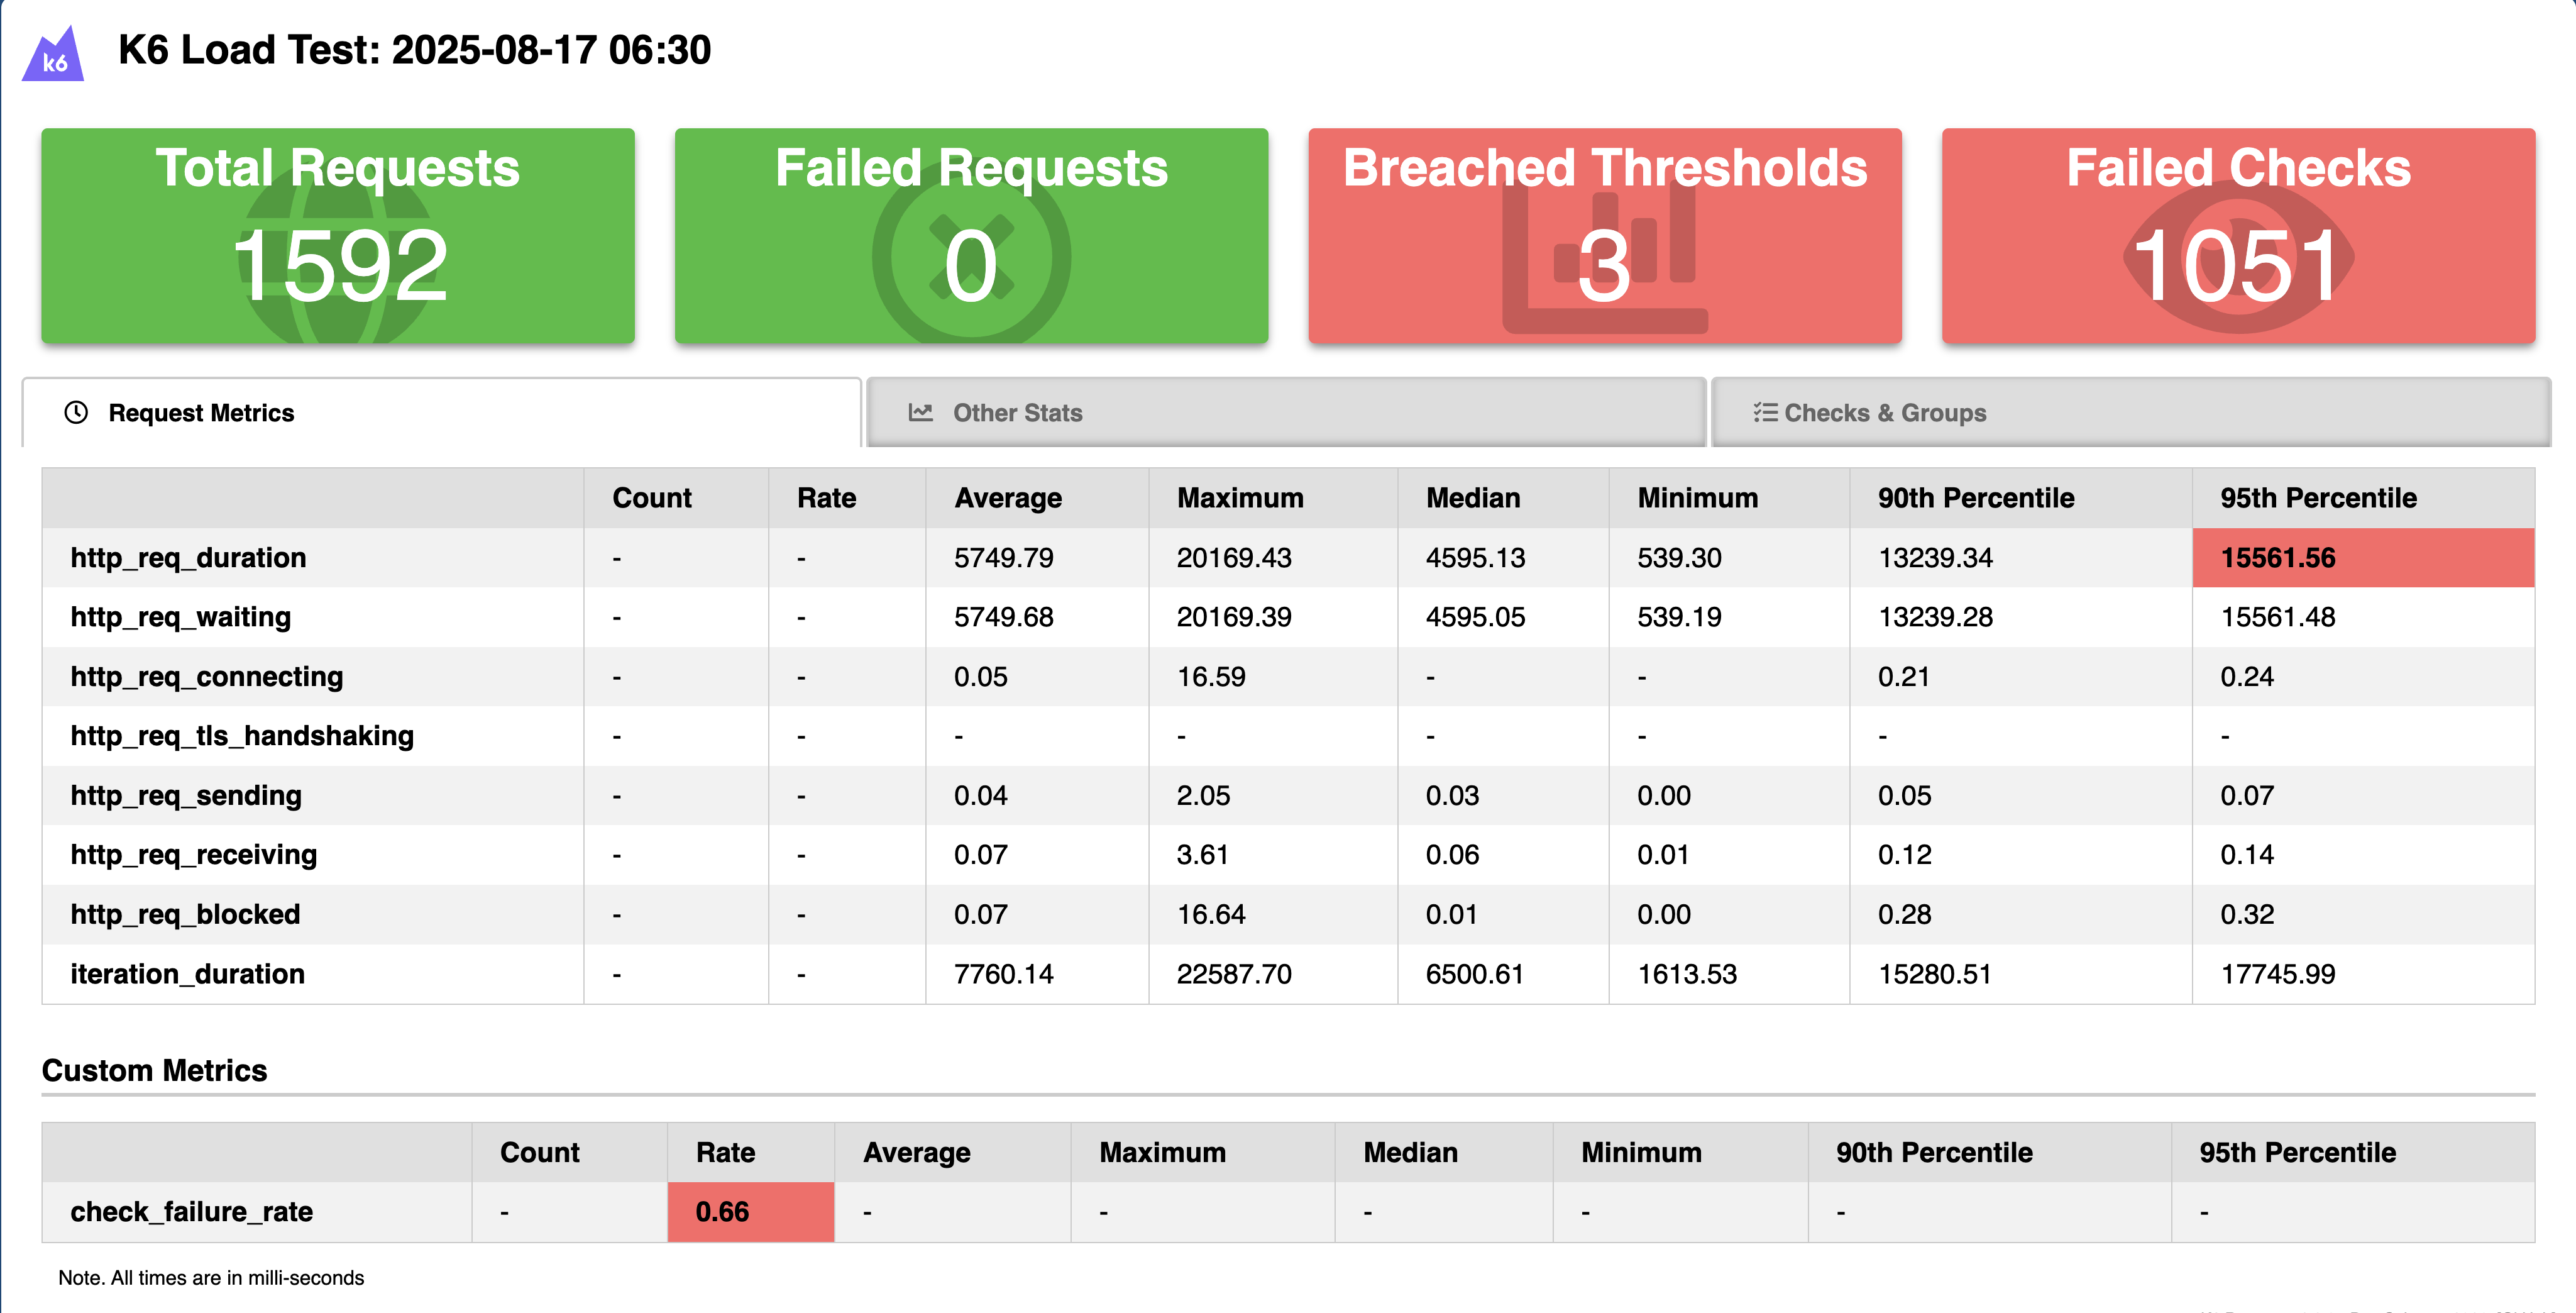Click the highlighted 15561.56 cell

pyautogui.click(x=2363, y=558)
